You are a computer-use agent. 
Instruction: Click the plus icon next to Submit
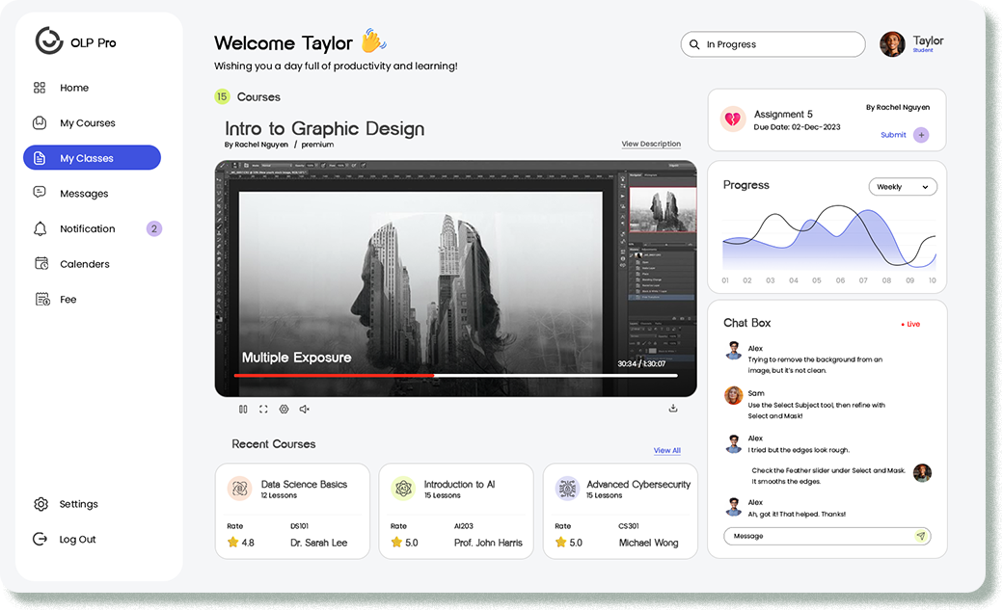921,135
